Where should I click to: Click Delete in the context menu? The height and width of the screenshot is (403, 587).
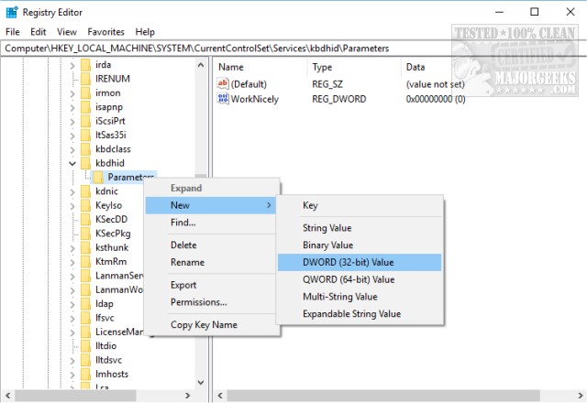(x=211, y=245)
